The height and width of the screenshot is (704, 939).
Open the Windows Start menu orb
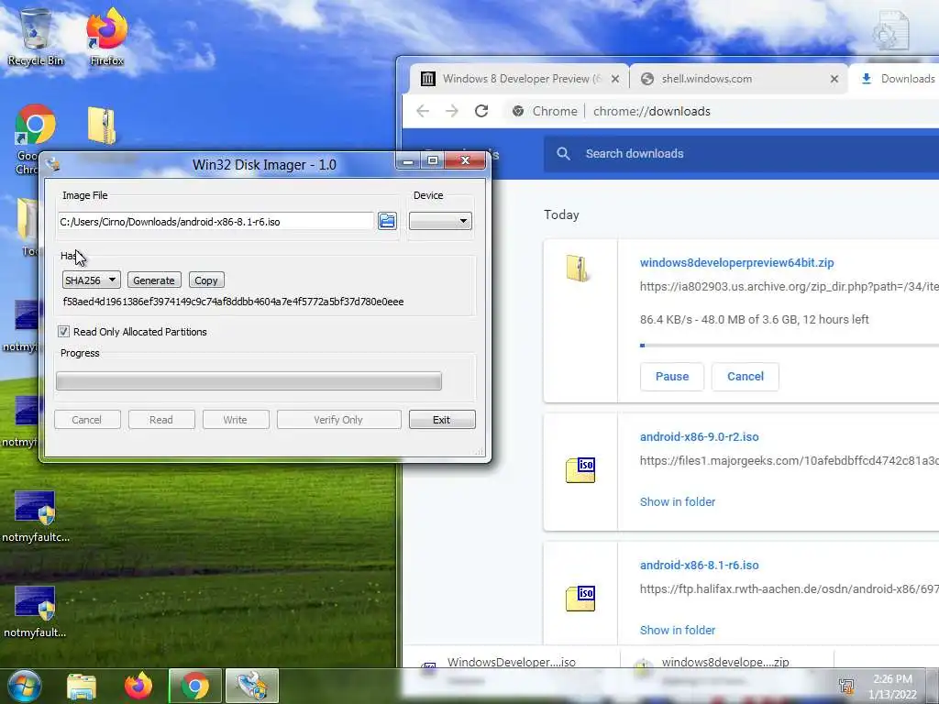pos(24,686)
